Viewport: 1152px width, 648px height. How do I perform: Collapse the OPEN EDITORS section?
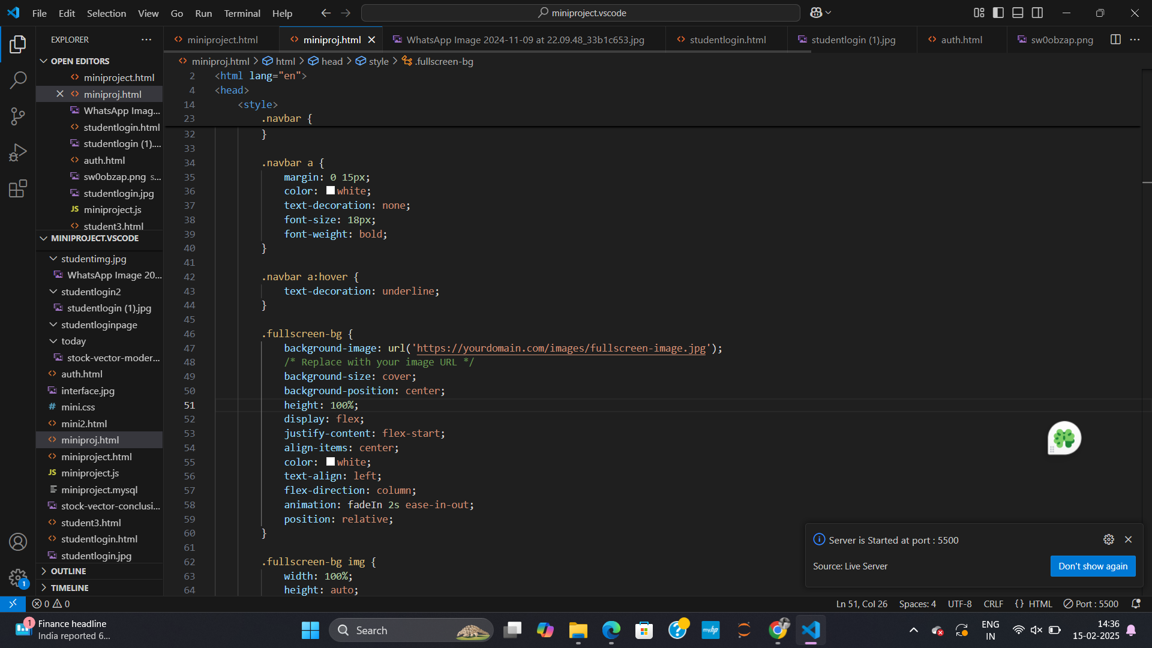pyautogui.click(x=80, y=61)
